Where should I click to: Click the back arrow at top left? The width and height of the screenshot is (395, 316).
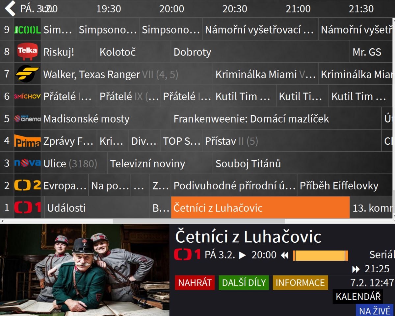click(10, 9)
